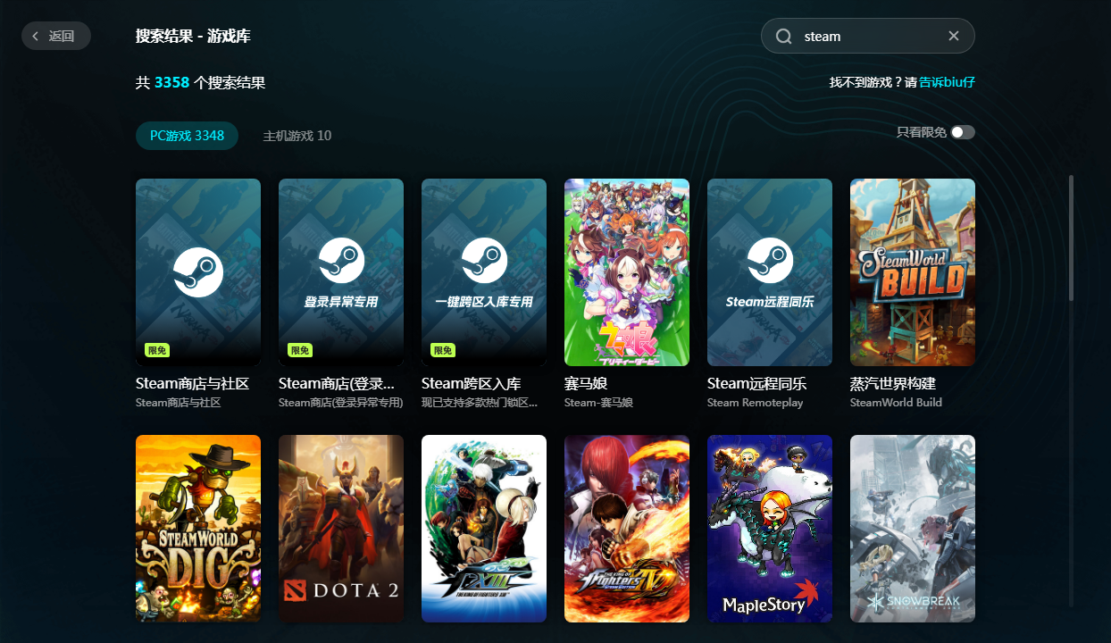Screen dimensions: 1111x643
Task: Open the 登录异常专用 Steam cover card
Action: [x=341, y=272]
